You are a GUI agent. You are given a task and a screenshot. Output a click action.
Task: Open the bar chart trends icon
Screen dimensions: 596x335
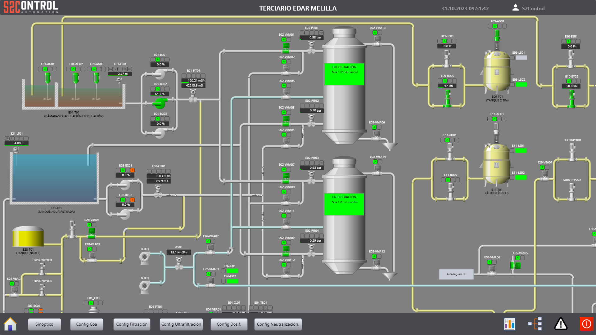[510, 324]
